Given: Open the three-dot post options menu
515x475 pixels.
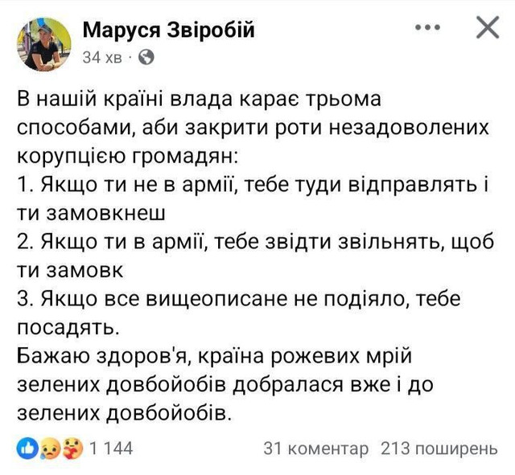Looking at the screenshot, I should 427,27.
